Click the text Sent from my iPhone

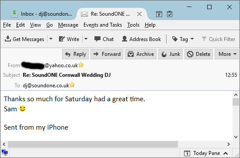pos(36,127)
